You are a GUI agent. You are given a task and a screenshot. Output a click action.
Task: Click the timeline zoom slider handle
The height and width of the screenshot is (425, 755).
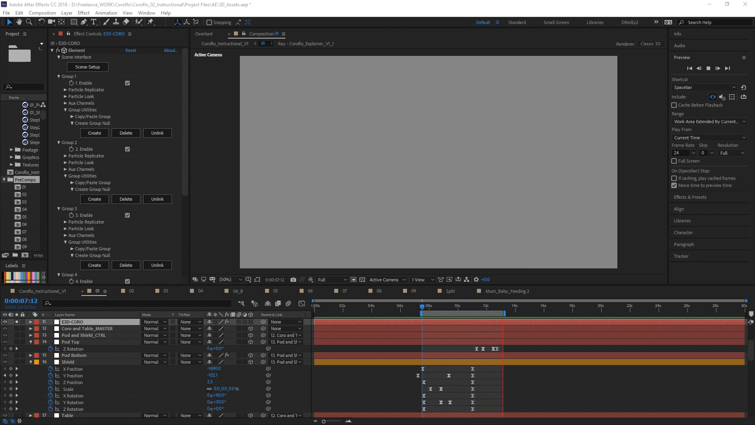[x=324, y=421]
